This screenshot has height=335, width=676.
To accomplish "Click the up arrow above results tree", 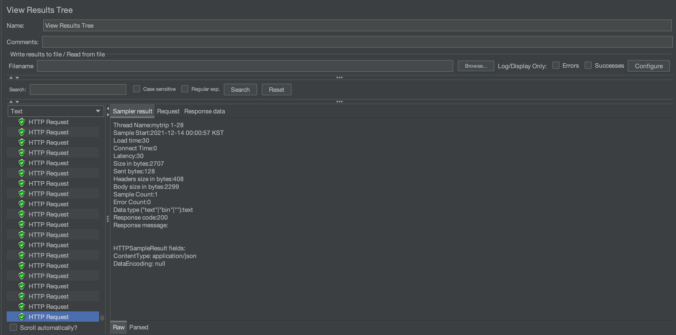I will pyautogui.click(x=11, y=102).
